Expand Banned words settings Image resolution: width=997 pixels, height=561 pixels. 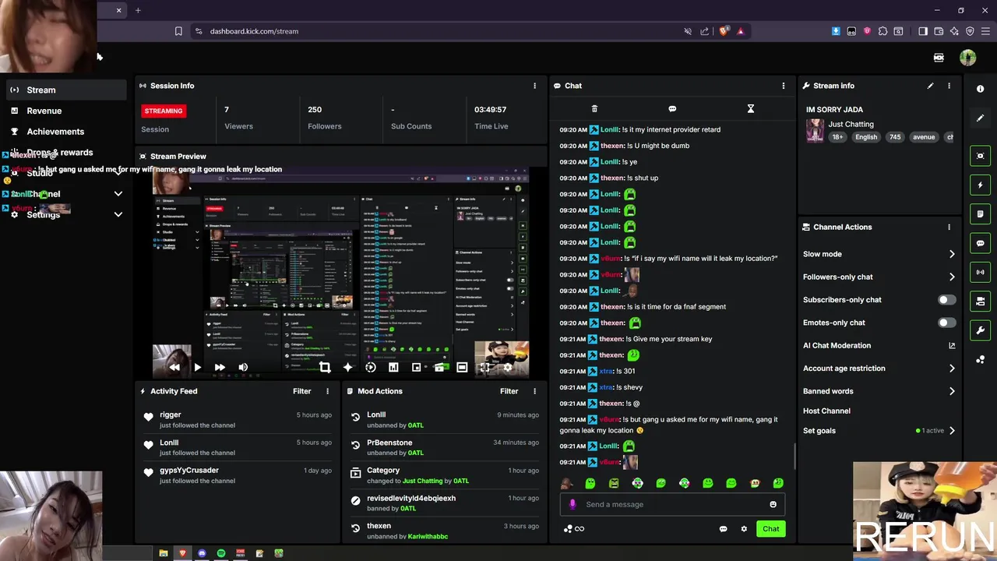pos(952,391)
